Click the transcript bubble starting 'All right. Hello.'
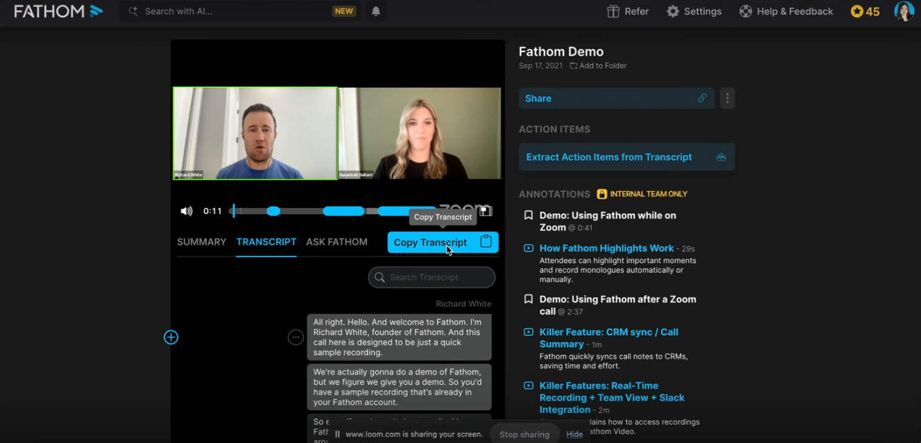The height and width of the screenshot is (443, 921). point(399,337)
